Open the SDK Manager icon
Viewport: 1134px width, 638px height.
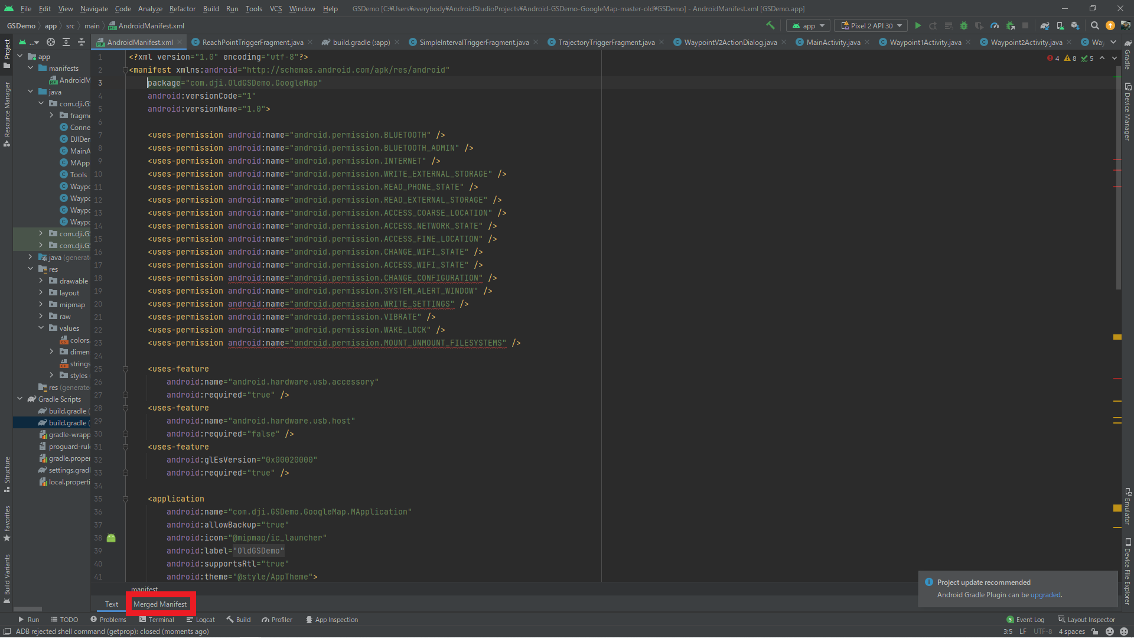(1076, 25)
